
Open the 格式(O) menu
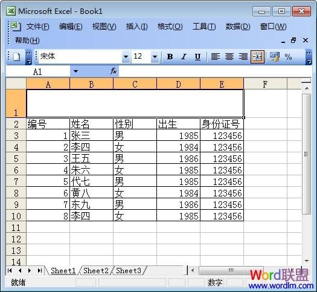click(170, 27)
